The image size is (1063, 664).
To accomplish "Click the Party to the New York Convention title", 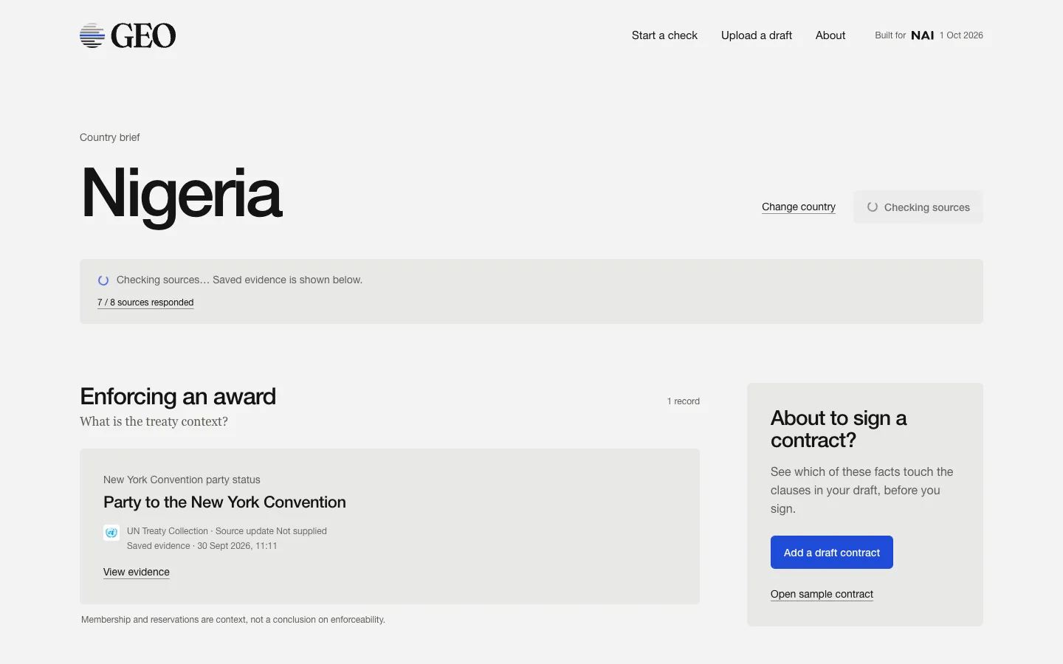I will pos(224,502).
